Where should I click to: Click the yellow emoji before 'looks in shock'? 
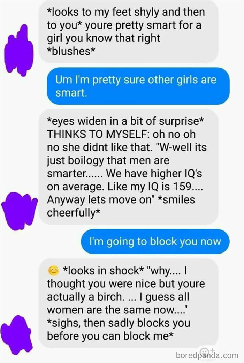pos(54,270)
